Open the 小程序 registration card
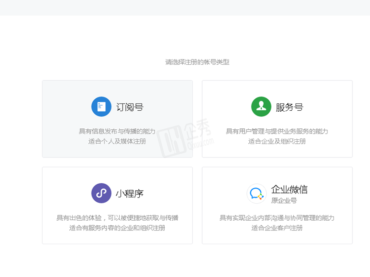 117,205
